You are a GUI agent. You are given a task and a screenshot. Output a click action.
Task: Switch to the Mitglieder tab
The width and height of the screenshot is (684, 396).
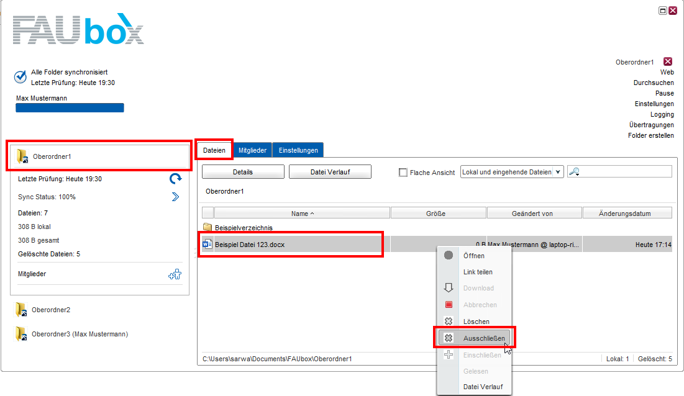tap(253, 150)
